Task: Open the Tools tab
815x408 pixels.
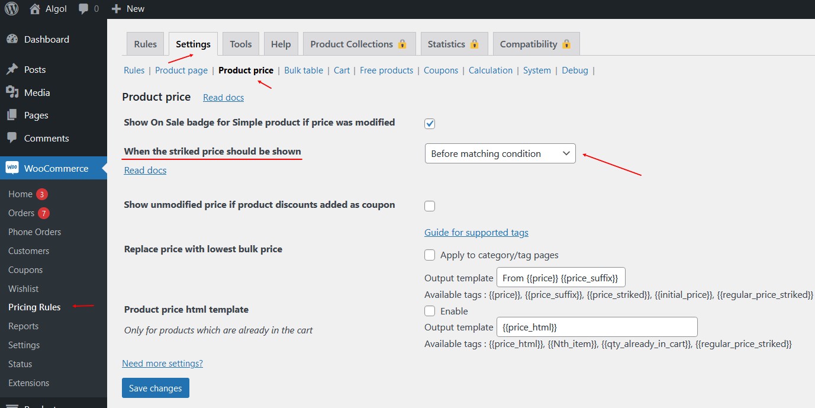Action: click(x=241, y=44)
